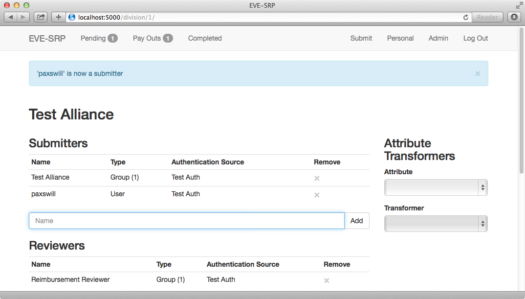Image resolution: width=525 pixels, height=299 pixels.
Task: Dismiss the 'paxswill' is now a submitter alert
Action: pyautogui.click(x=478, y=73)
